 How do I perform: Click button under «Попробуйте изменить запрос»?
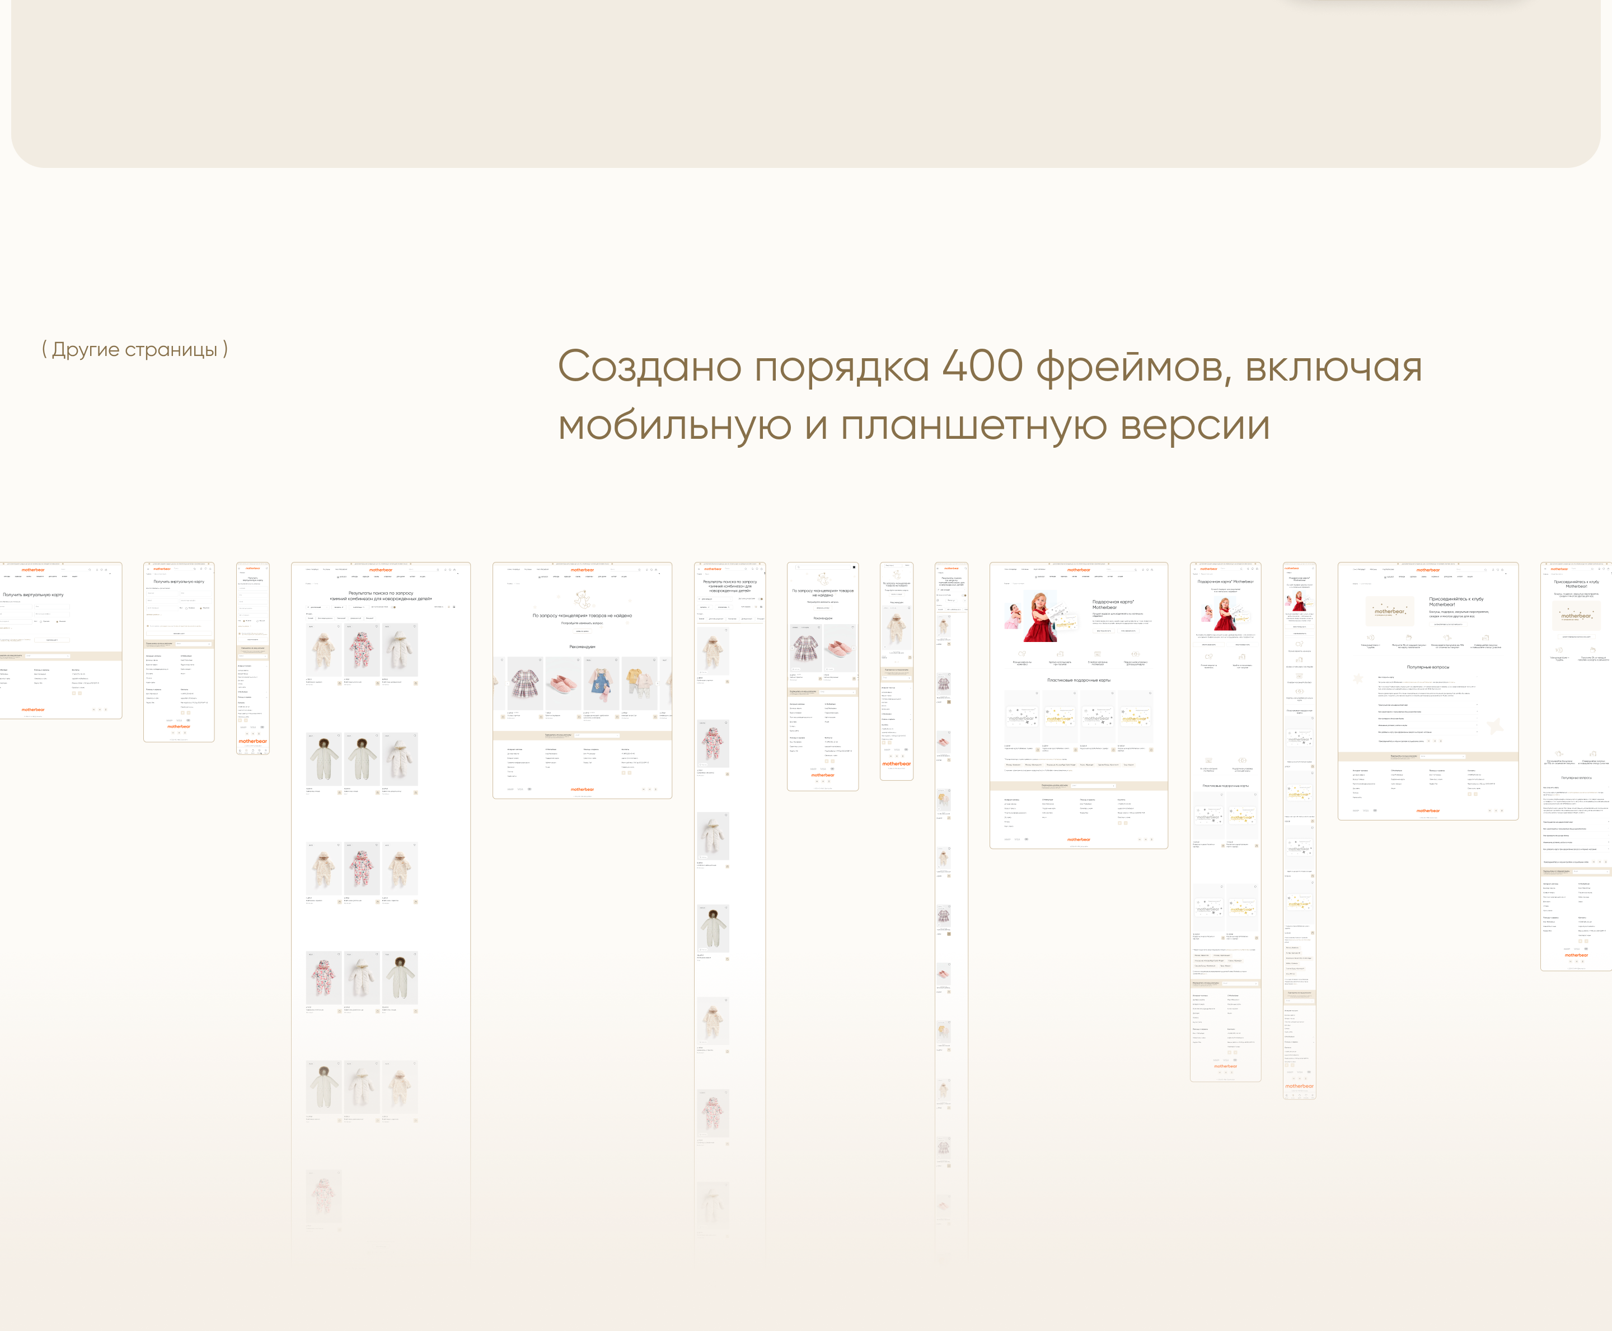tap(582, 631)
